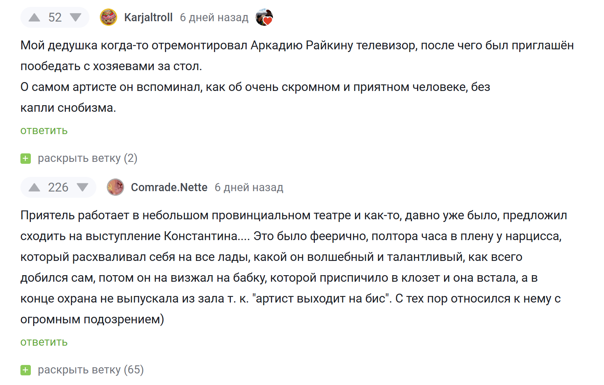This screenshot has width=604, height=385.
Task: Downvote Comrade.Nette's comment
Action: [x=82, y=187]
